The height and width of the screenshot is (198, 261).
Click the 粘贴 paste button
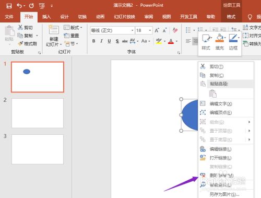[x=9, y=33]
